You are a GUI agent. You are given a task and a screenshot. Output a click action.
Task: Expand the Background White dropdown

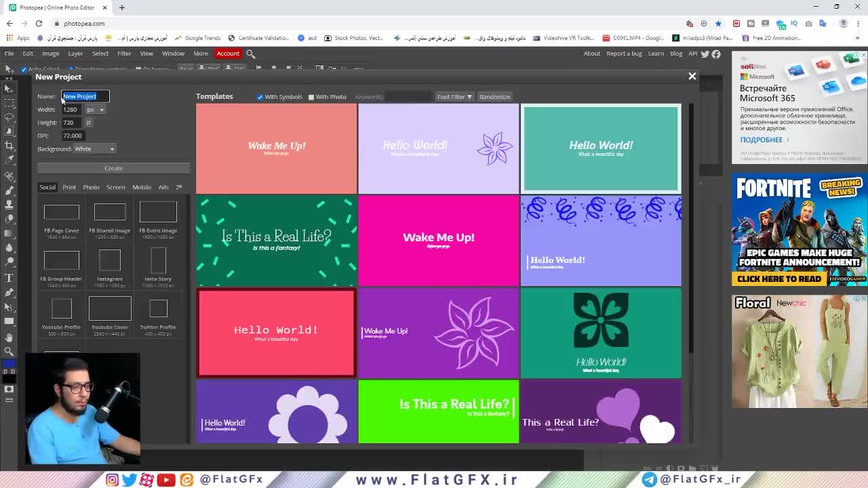[94, 149]
